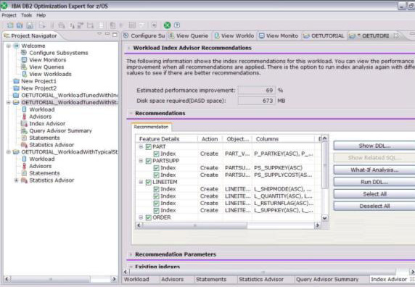Click the Run DDL button
The width and height of the screenshot is (415, 287).
pos(374,182)
